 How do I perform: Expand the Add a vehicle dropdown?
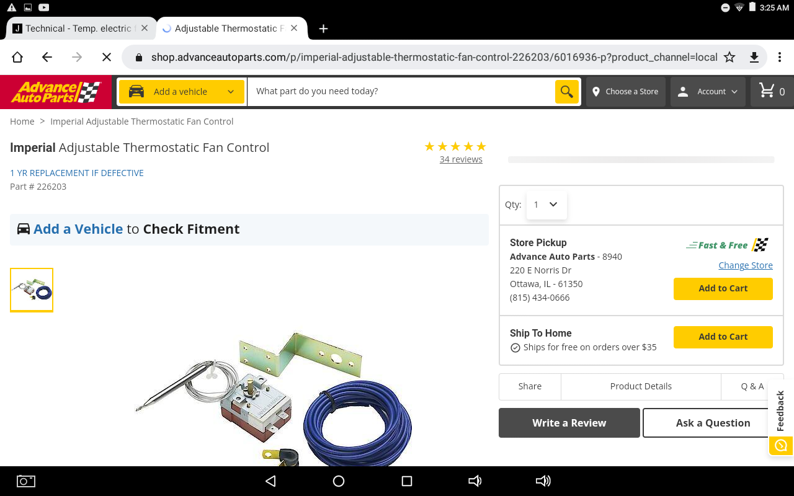point(181,92)
